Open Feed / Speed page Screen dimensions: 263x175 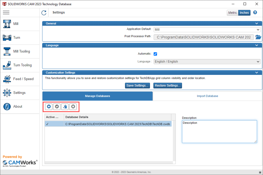pyautogui.click(x=20, y=79)
